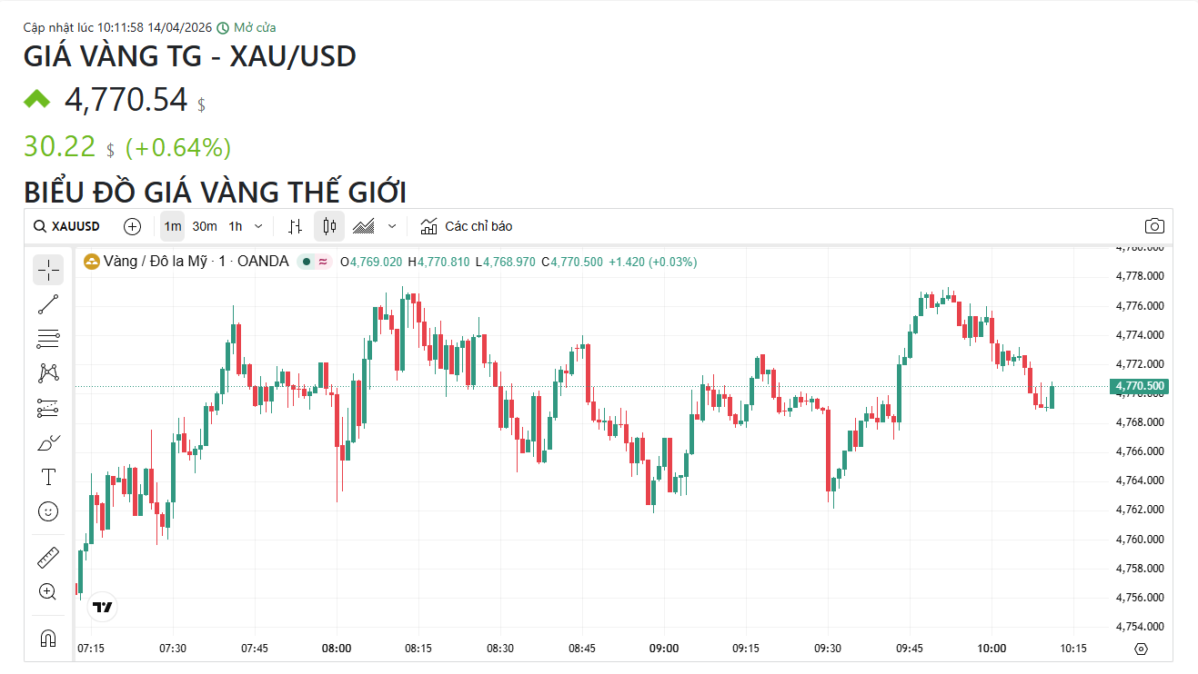This screenshot has height=674, width=1198.
Task: Switch to the 30m timeframe
Action: coord(205,226)
